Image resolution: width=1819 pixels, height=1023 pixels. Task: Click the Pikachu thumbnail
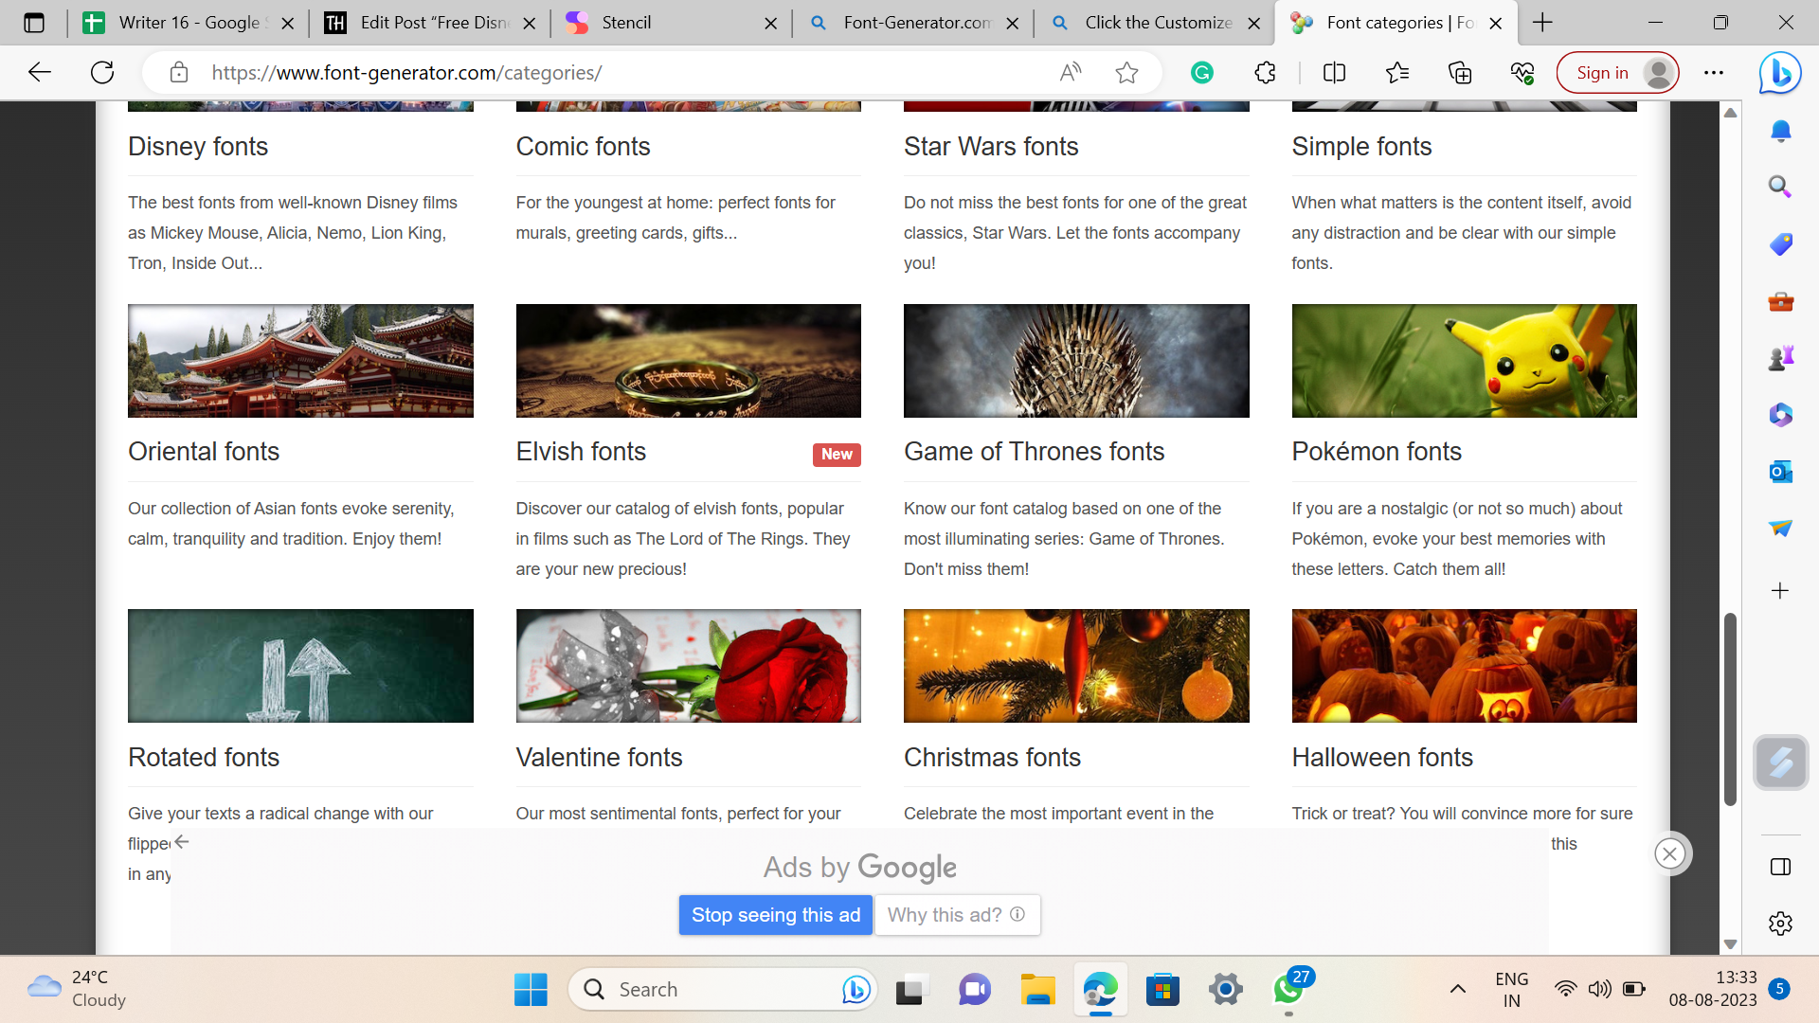(x=1465, y=361)
